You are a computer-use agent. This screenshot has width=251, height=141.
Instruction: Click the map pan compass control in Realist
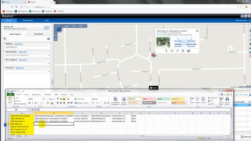tap(59, 29)
